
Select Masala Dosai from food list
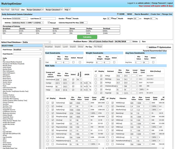7,66
